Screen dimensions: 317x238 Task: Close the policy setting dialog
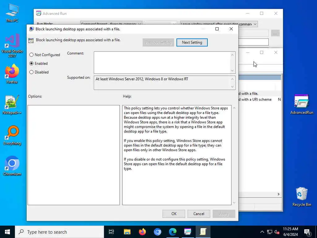click(x=231, y=29)
